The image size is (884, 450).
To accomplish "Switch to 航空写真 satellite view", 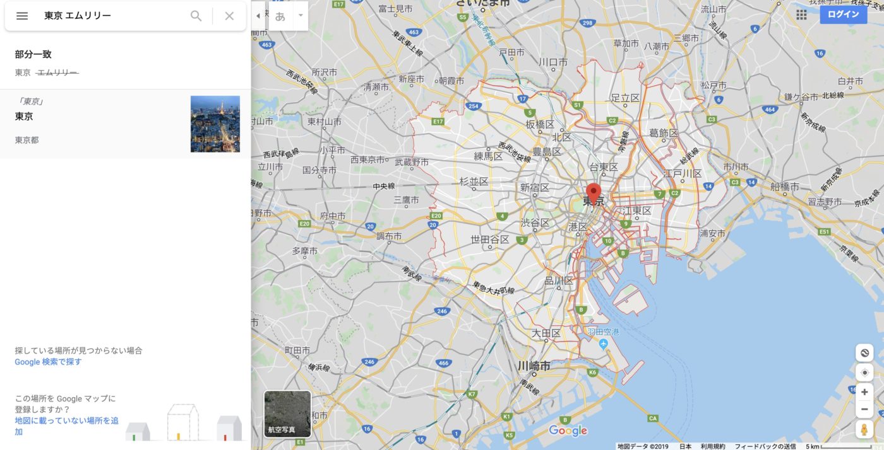I will (x=287, y=414).
